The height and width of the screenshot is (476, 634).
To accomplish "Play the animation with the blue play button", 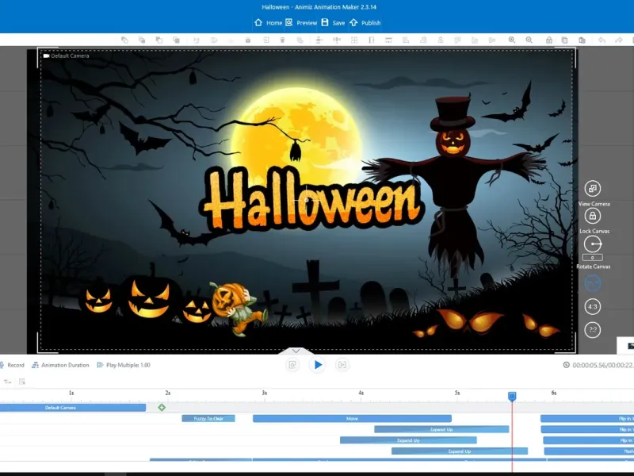I will click(318, 365).
